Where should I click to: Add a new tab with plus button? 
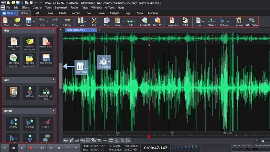coord(100,30)
